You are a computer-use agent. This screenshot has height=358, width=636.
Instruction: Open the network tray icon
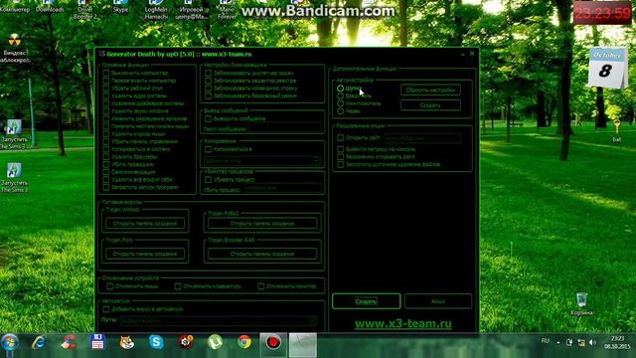(581, 343)
